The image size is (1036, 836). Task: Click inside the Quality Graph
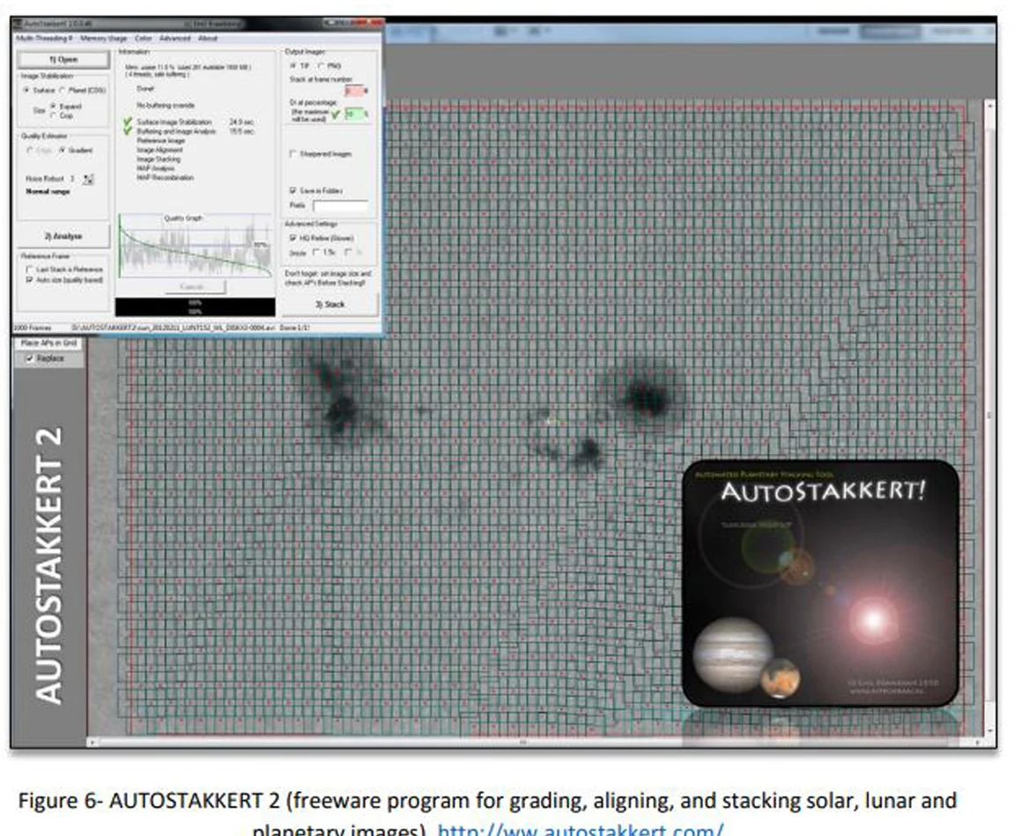(x=194, y=246)
